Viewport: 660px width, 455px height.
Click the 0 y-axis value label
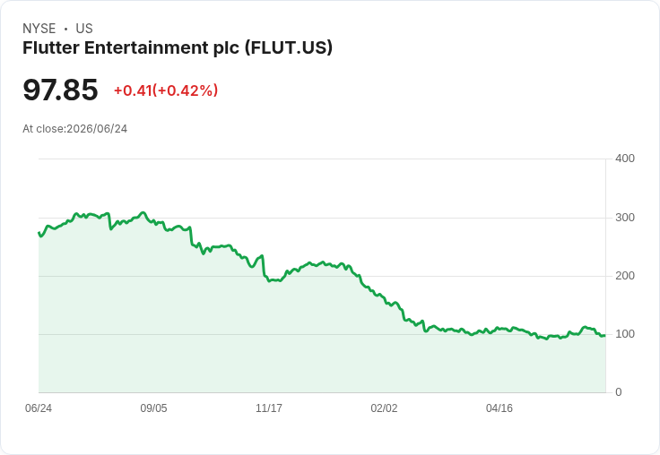[619, 392]
